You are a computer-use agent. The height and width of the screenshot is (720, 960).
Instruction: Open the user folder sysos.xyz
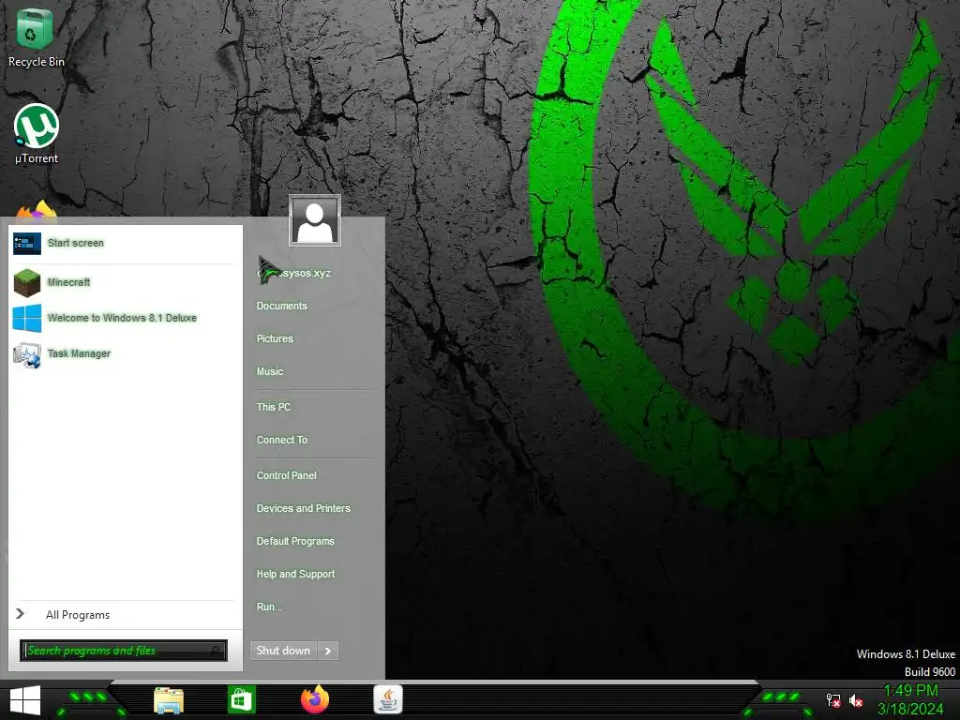click(x=293, y=273)
